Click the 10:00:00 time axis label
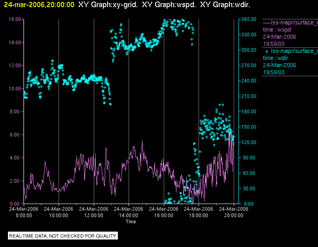318x247 pixels. pos(59,215)
